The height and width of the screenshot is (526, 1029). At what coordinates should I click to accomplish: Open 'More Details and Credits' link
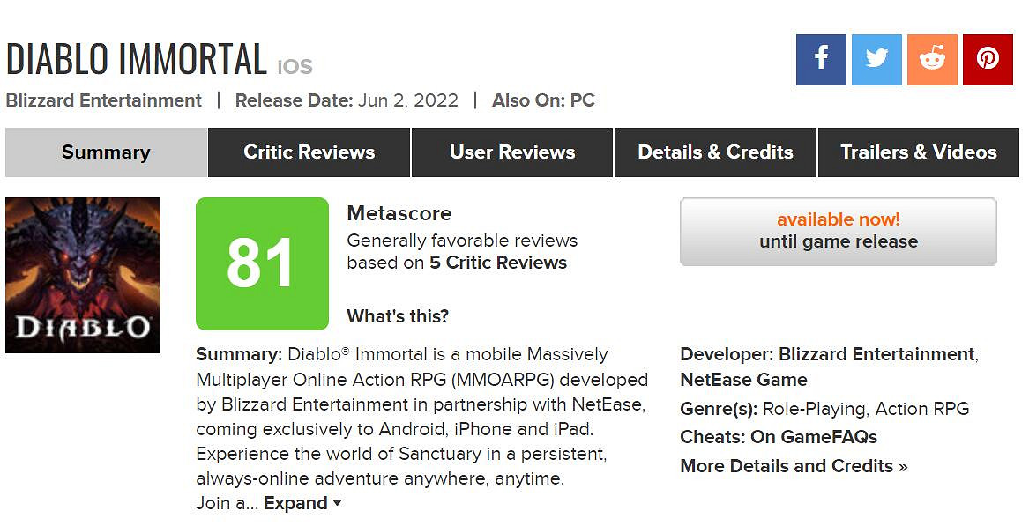point(794,466)
